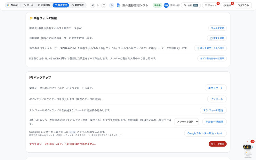Screen dimensions: 256x160
Task: Click the 共有フォルダ情報 heading
Action: click(43, 18)
